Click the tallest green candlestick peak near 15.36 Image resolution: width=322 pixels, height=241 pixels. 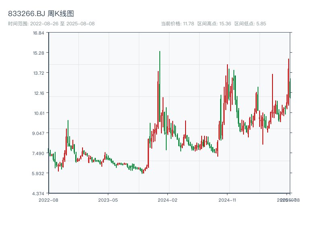160,86
